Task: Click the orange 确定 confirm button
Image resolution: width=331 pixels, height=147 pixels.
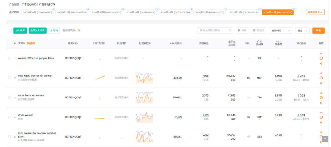Action: (x=318, y=31)
